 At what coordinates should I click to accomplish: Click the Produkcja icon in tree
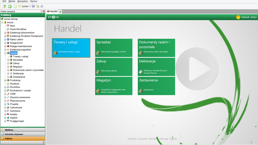pos(8,80)
